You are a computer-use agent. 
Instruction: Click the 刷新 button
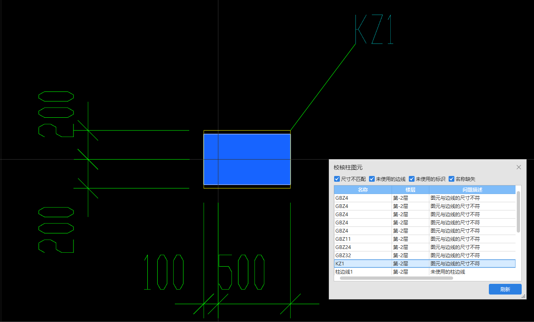pyautogui.click(x=505, y=289)
